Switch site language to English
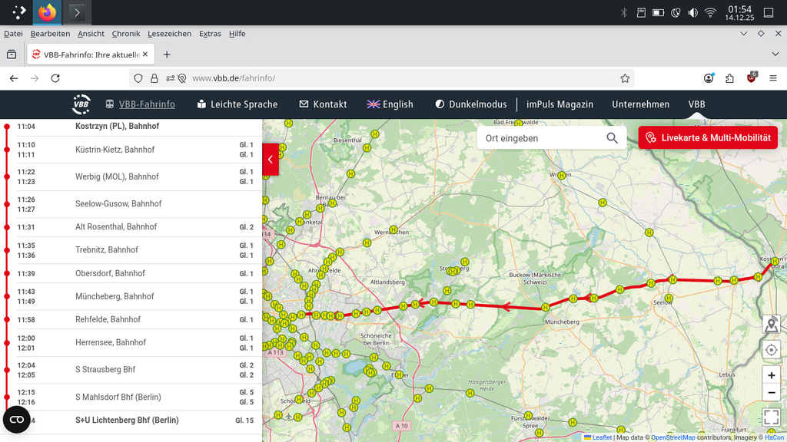Screen dimensions: 787x442 point(390,104)
